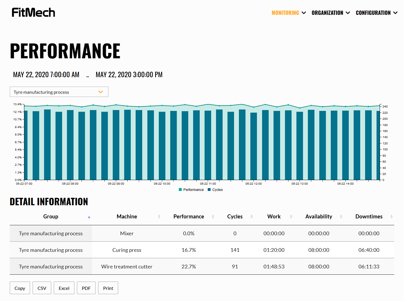Select the Group column header

51,217
